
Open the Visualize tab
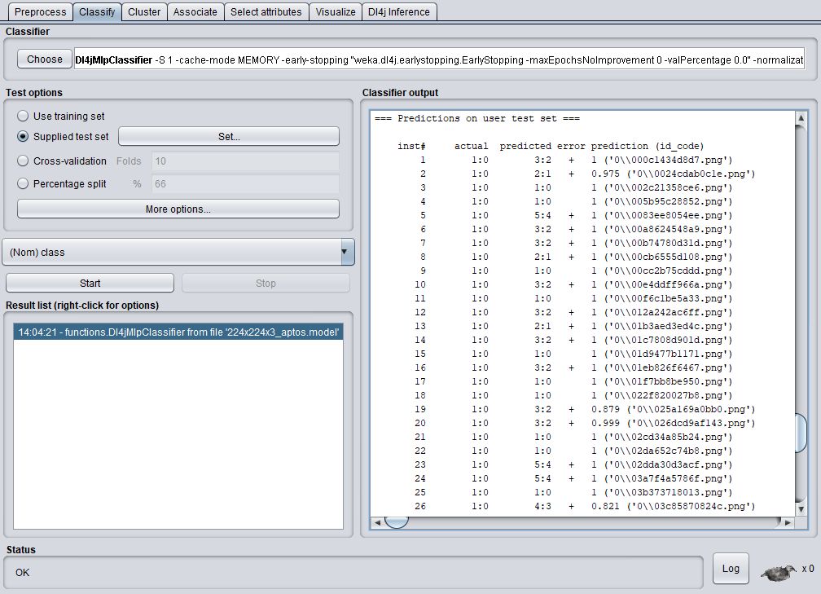pos(336,11)
